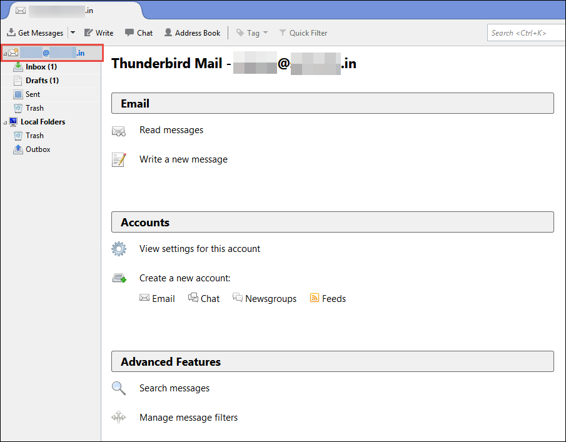Click the Search messages link
Image resolution: width=566 pixels, height=442 pixels.
click(174, 388)
